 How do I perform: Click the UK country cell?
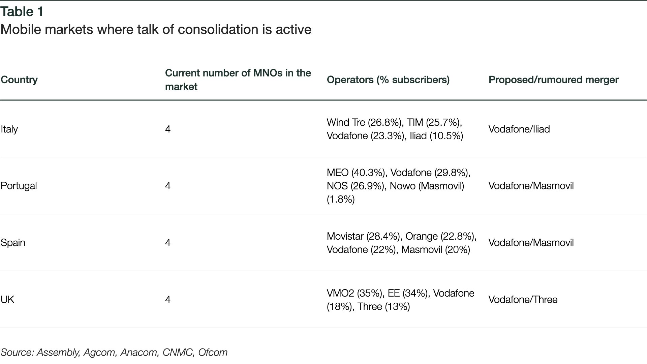point(7,300)
